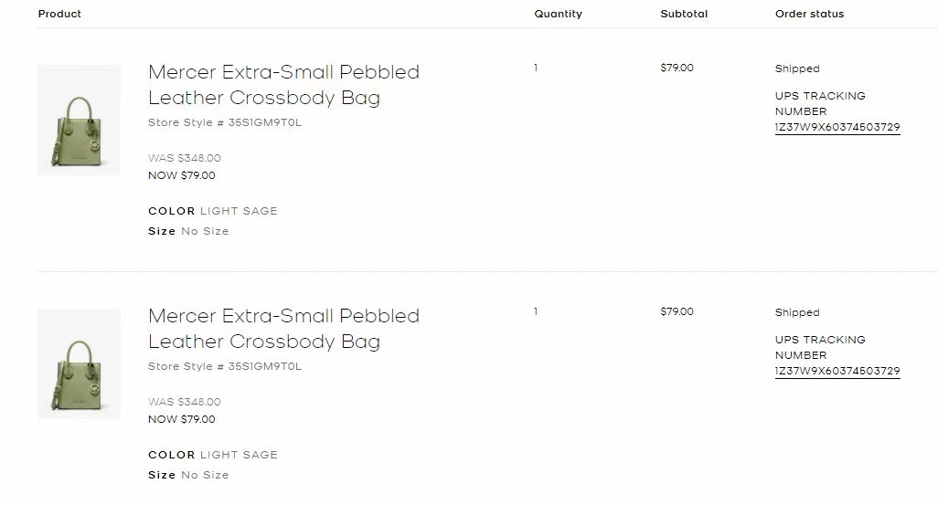Open first Mercer Extra-Small Pebbled Leather Crossbody Bag title
Screen dimensions: 938x505
283,84
